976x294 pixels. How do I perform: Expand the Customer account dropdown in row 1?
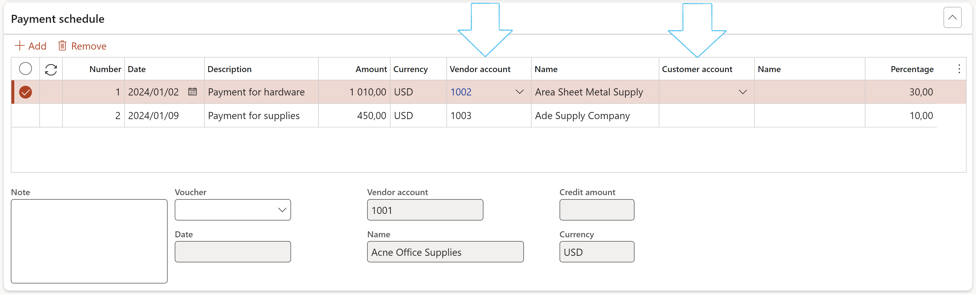(743, 92)
